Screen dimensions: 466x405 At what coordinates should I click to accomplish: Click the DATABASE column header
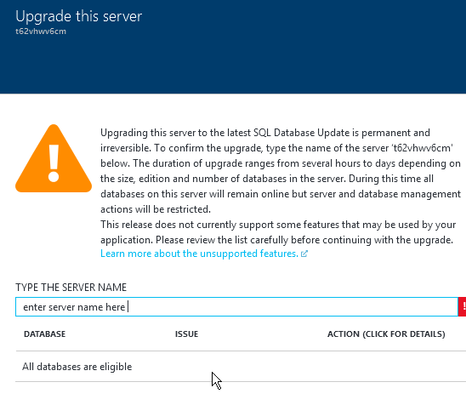tap(44, 334)
